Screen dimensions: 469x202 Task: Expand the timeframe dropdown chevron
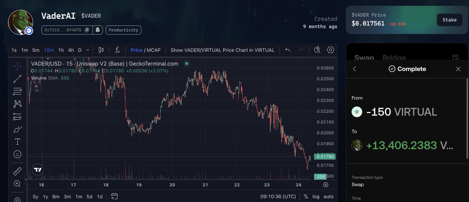[x=88, y=50]
